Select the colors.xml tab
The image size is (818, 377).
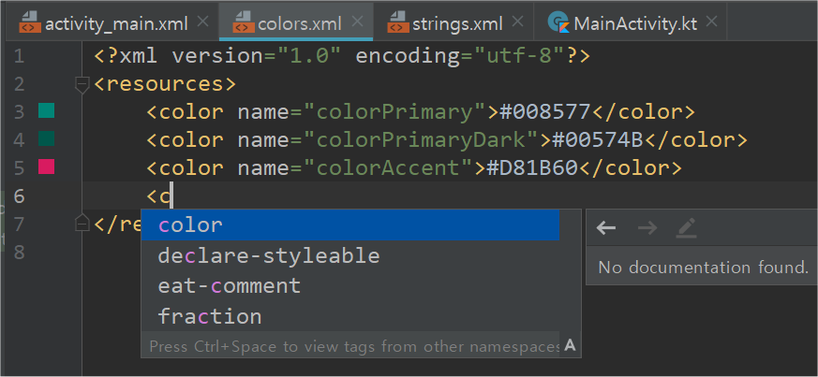[295, 22]
